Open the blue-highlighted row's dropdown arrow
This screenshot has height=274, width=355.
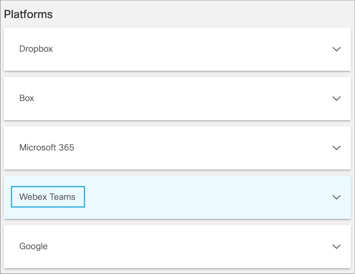336,197
